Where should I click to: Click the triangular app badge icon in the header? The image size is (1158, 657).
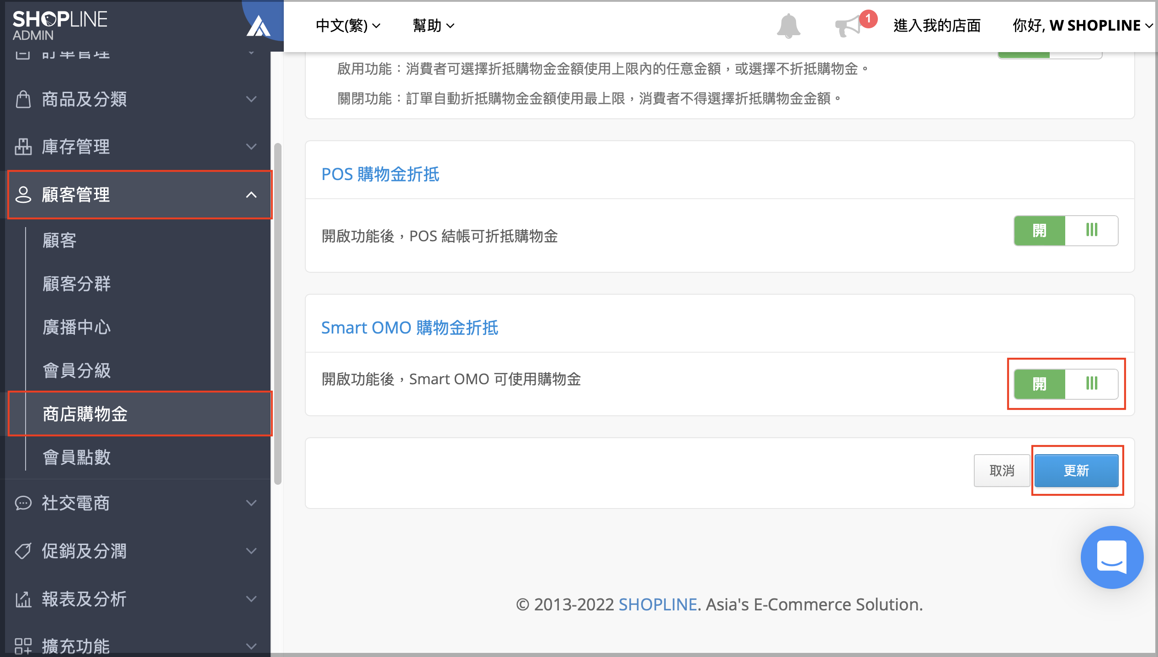point(259,26)
